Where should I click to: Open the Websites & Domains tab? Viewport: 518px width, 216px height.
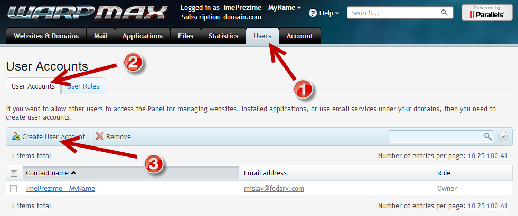[46, 36]
